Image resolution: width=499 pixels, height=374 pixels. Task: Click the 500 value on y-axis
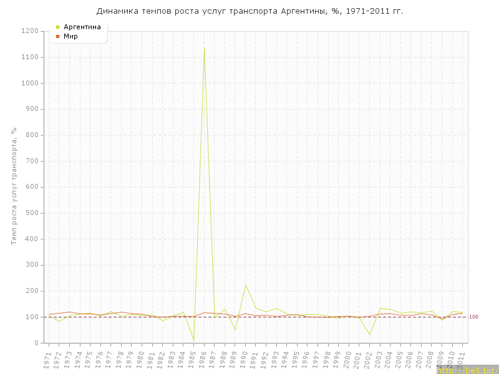31,213
